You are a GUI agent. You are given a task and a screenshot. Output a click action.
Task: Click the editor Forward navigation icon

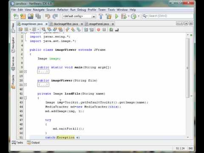click(34, 29)
